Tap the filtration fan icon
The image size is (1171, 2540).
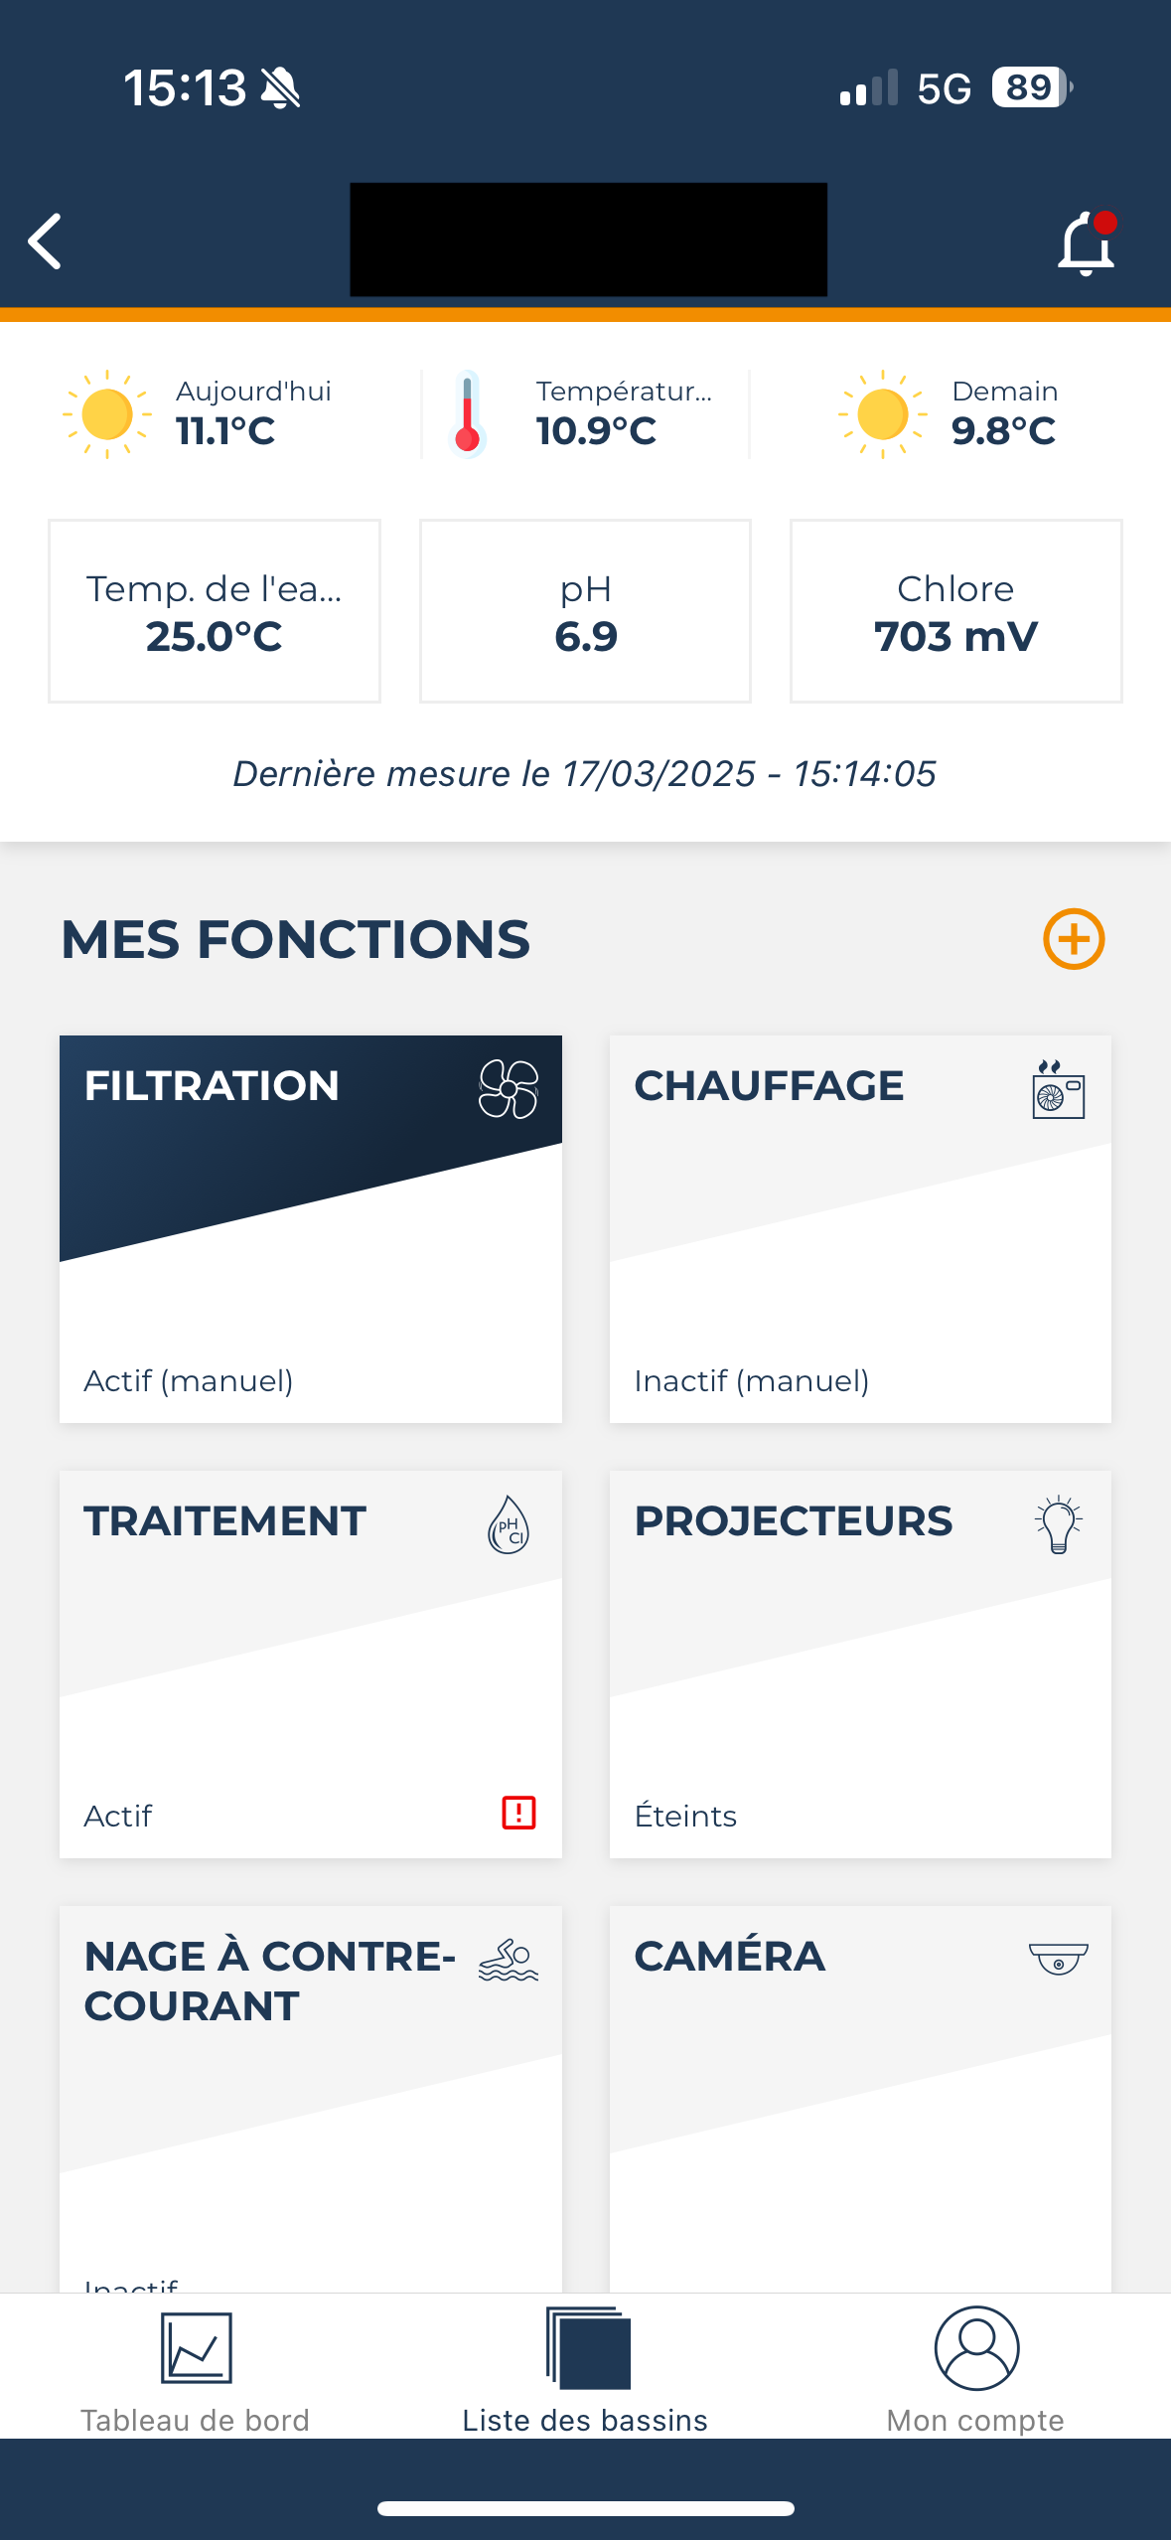coord(509,1089)
